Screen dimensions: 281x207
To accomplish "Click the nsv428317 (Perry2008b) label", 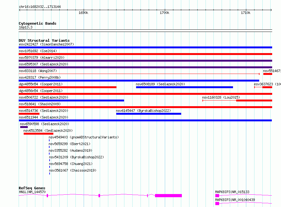I will [x=40, y=77].
